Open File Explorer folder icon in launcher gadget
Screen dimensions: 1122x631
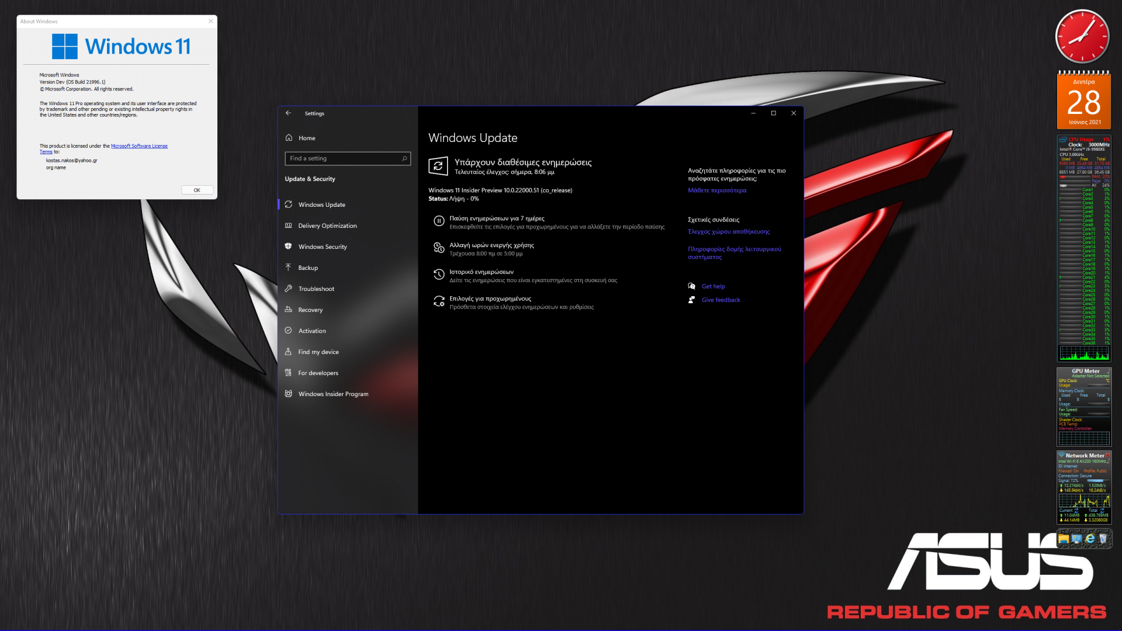1064,539
